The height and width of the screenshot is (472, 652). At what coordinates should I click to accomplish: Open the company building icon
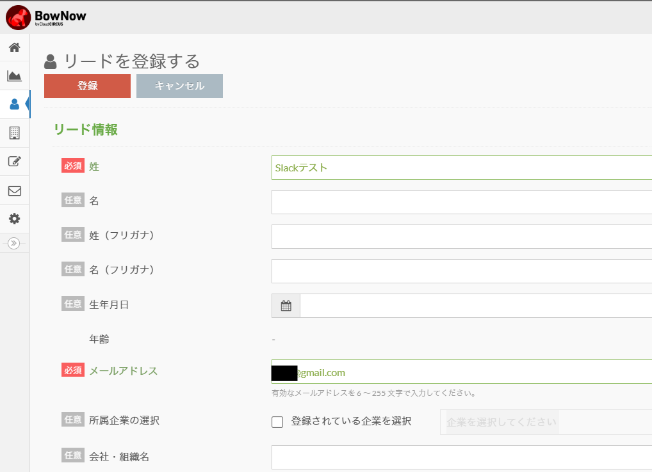14,133
